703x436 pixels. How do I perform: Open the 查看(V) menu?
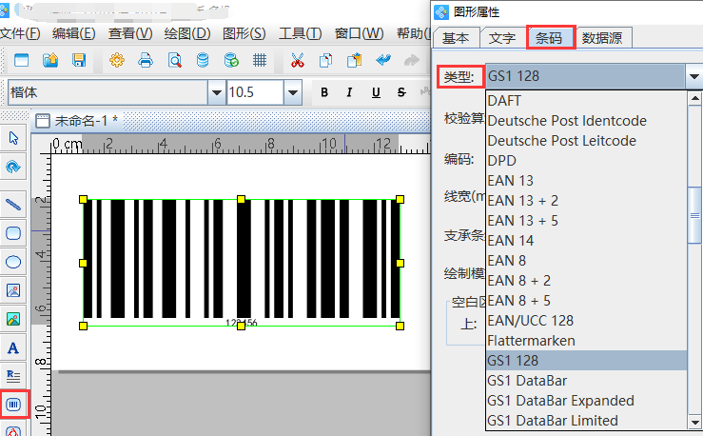[x=130, y=33]
